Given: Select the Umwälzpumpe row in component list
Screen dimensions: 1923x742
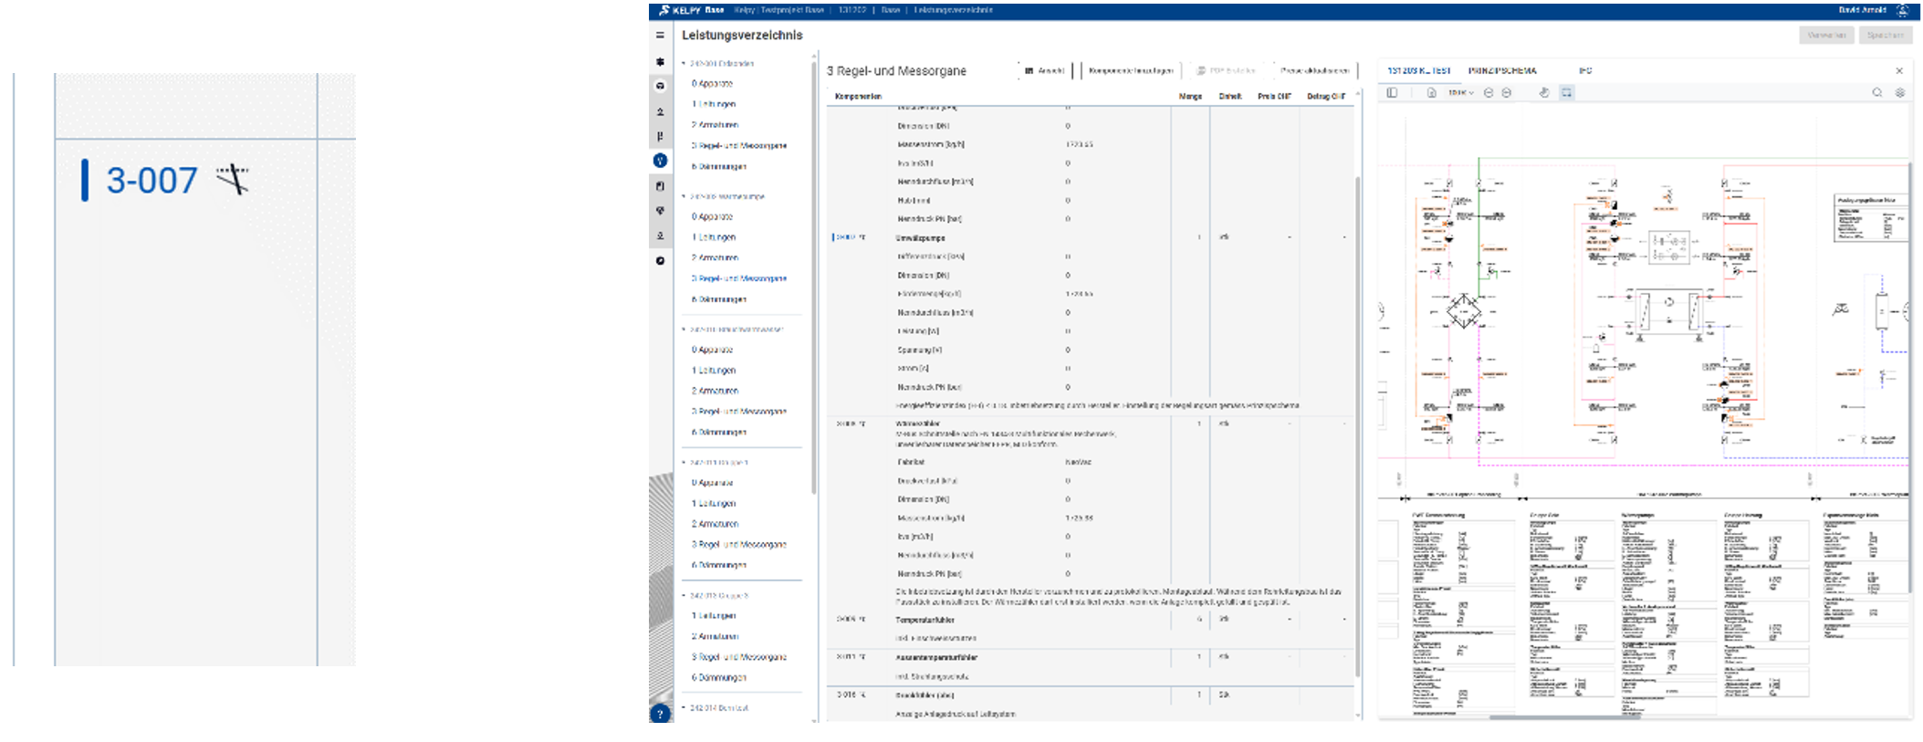Looking at the screenshot, I should pos(920,237).
